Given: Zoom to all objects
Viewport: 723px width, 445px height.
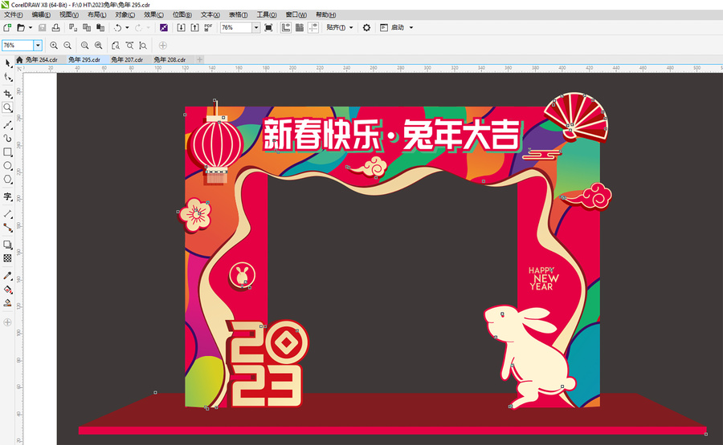Looking at the screenshot, I should pos(98,45).
